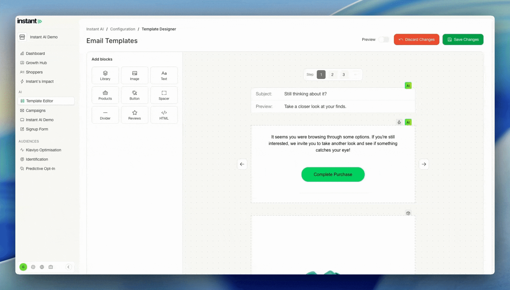This screenshot has height=290, width=510.
Task: Click Save Changes button
Action: pyautogui.click(x=463, y=39)
